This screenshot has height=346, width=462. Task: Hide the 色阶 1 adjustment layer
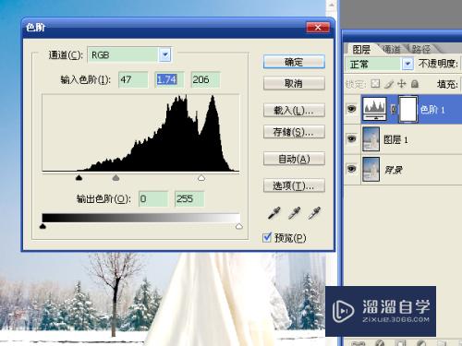coord(351,109)
